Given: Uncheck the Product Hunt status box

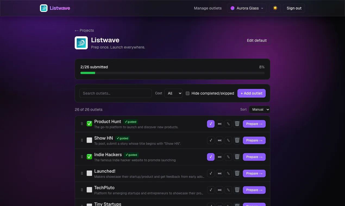Looking at the screenshot, I should (x=89, y=124).
